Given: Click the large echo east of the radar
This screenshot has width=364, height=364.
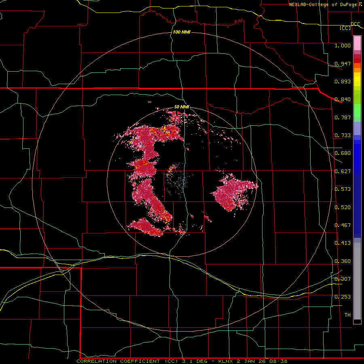Looking at the screenshot, I should [x=232, y=192].
